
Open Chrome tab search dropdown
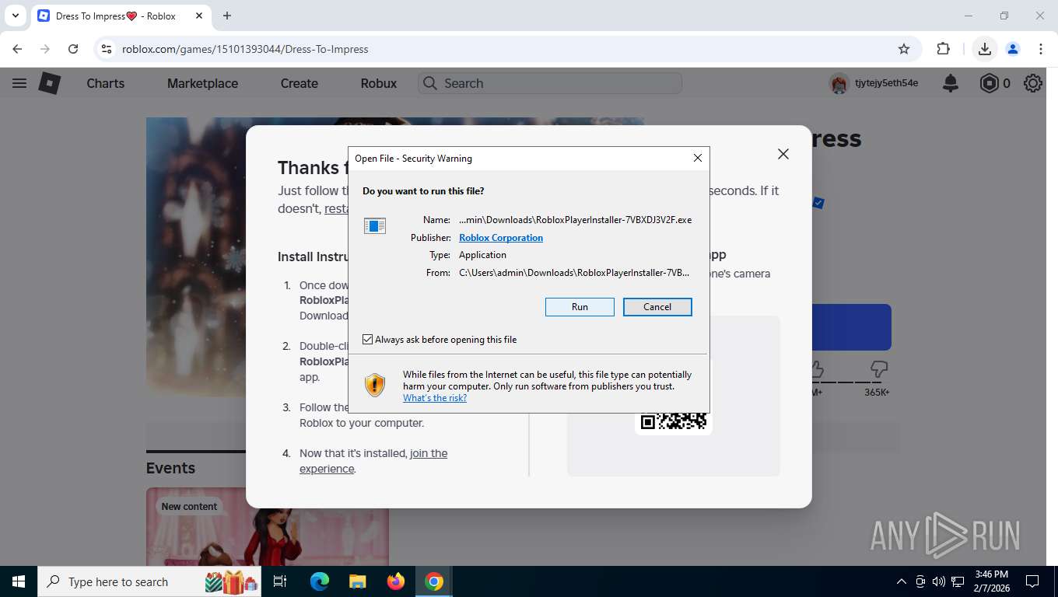click(x=15, y=16)
